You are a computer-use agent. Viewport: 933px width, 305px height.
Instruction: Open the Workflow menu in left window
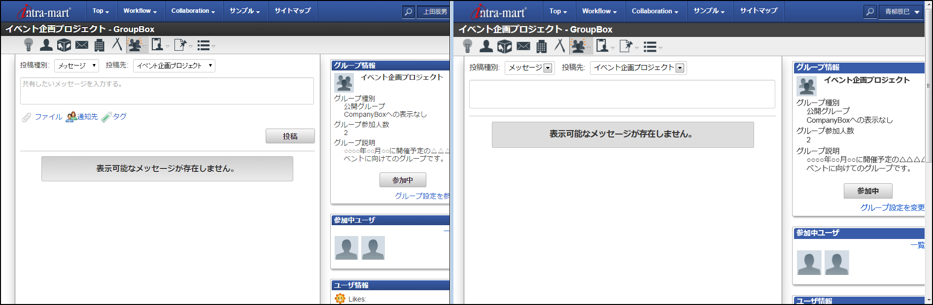[x=140, y=11]
